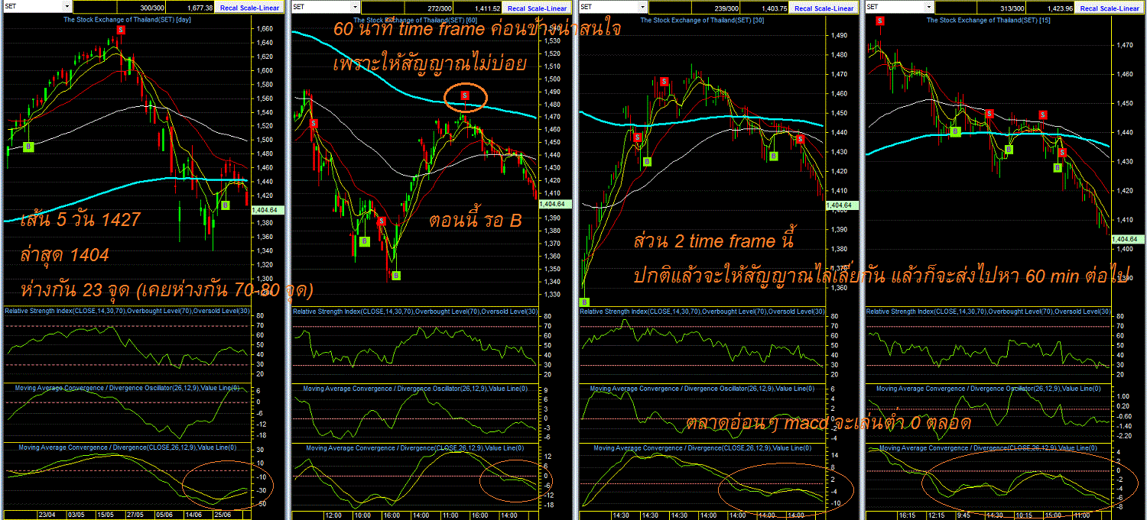Click the red S sell marker in the daily chart
The width and height of the screenshot is (1147, 520).
coord(121,29)
